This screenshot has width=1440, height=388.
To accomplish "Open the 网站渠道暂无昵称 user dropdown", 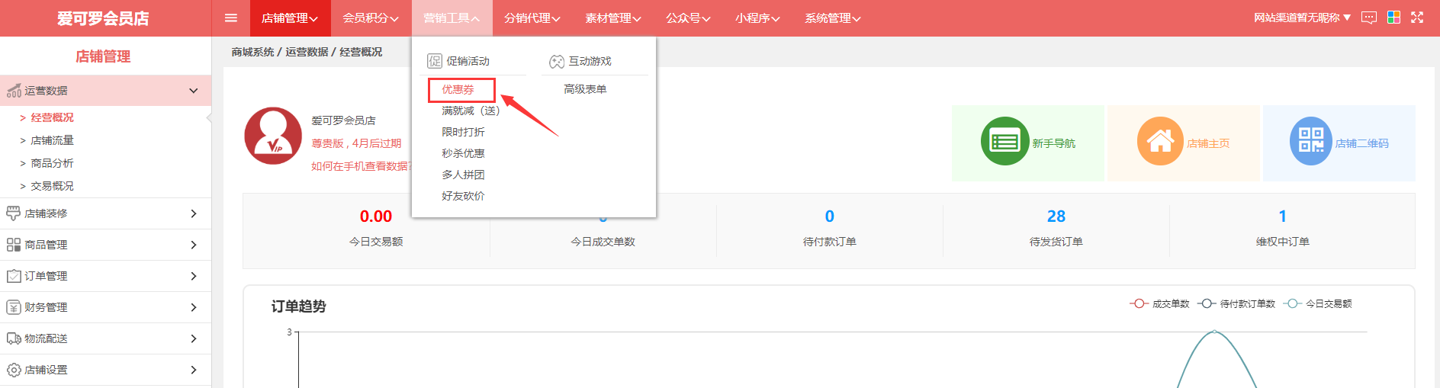I will tap(1302, 18).
